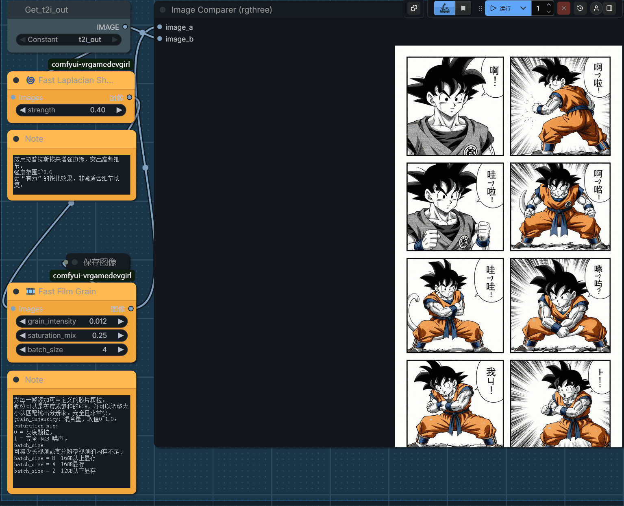The height and width of the screenshot is (506, 624).
Task: Grab the toolbar drag handle dots
Action: pos(480,8)
